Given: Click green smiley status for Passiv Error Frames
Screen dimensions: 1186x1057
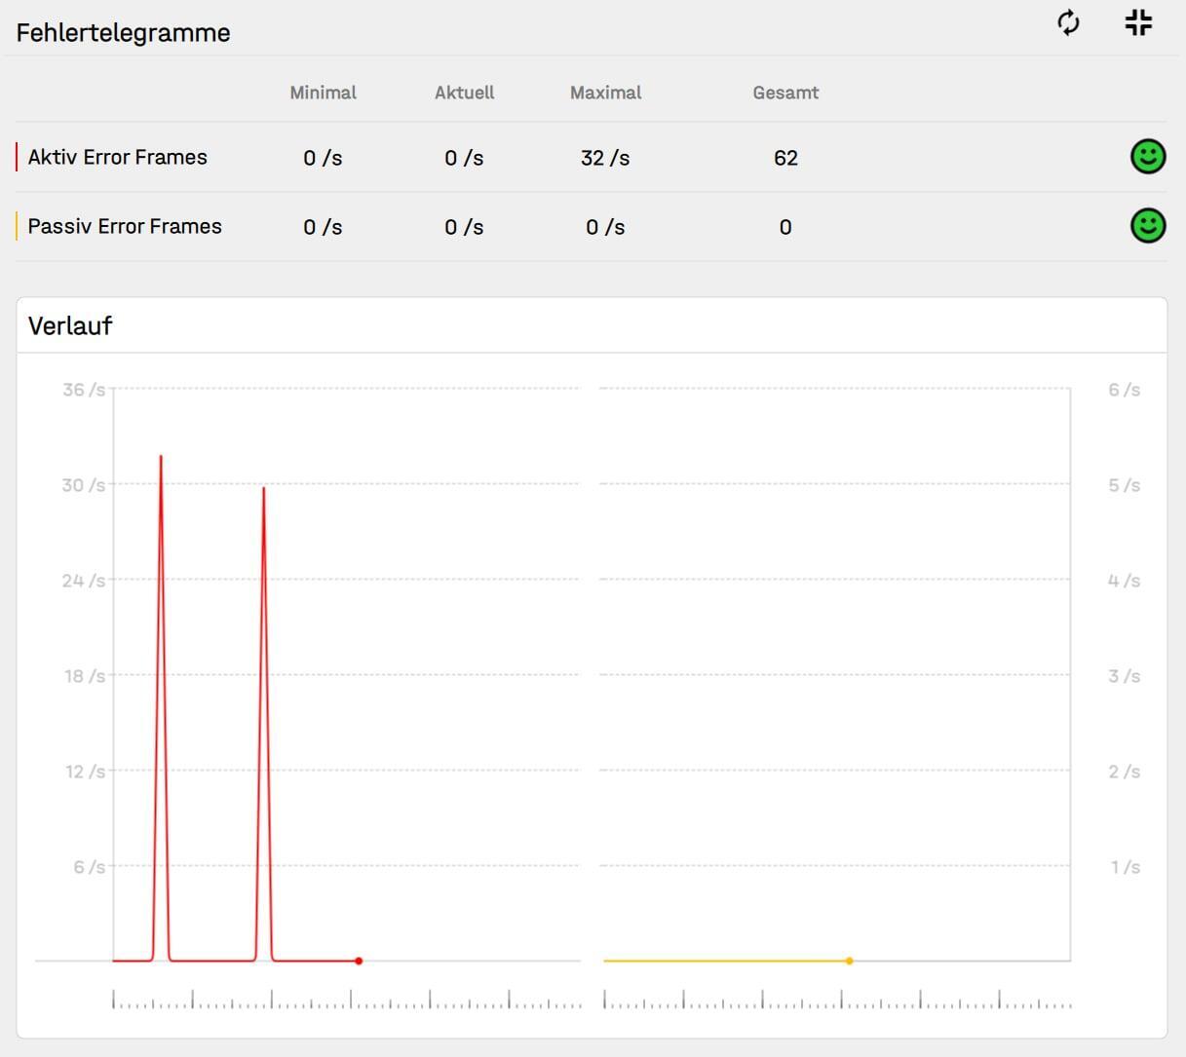Looking at the screenshot, I should 1147,226.
